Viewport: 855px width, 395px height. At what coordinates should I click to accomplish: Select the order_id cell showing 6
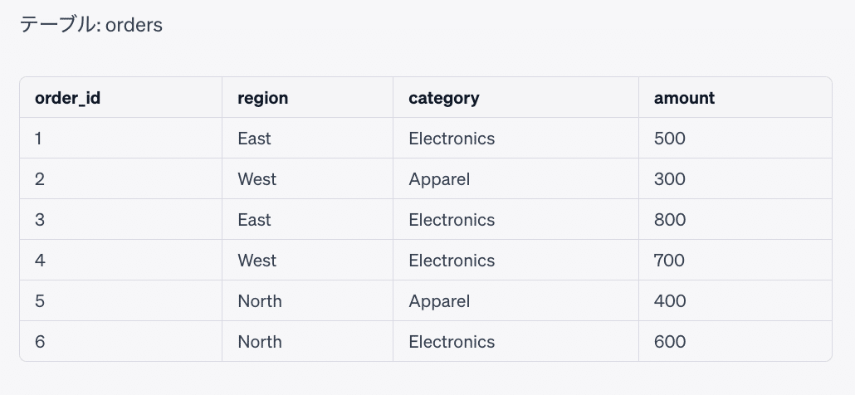pos(40,342)
